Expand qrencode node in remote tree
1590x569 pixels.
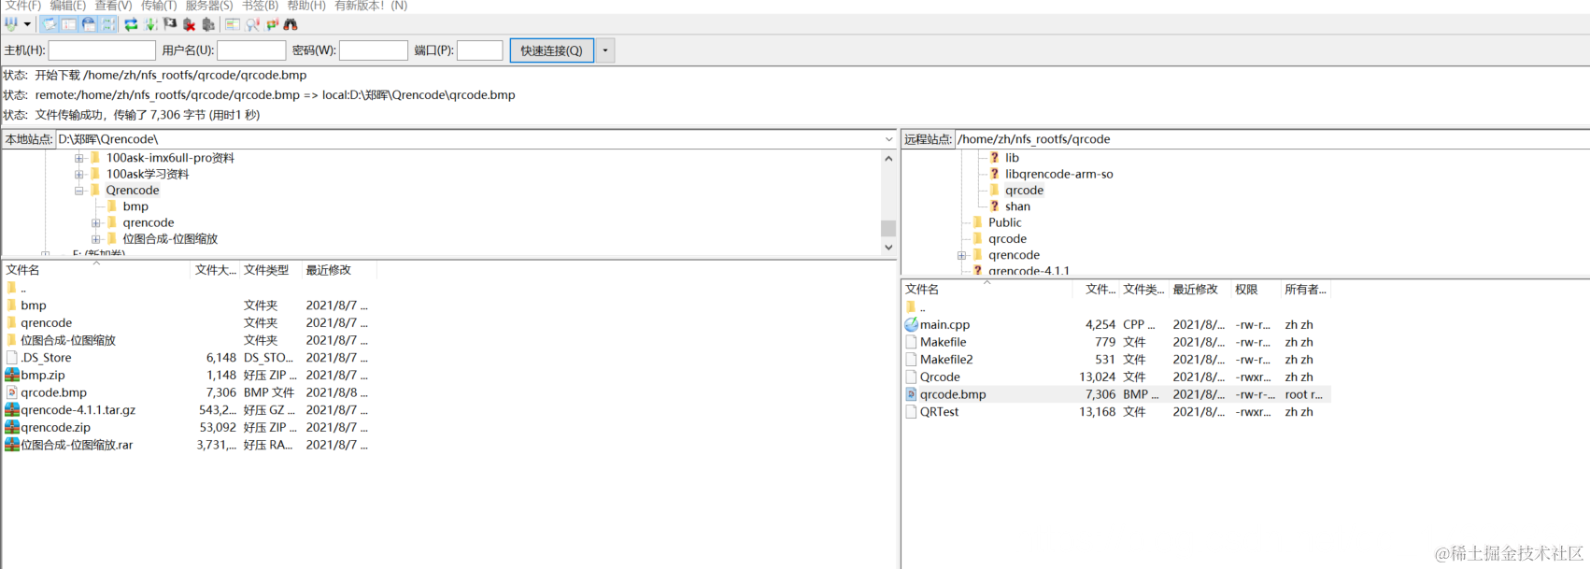pyautogui.click(x=961, y=255)
